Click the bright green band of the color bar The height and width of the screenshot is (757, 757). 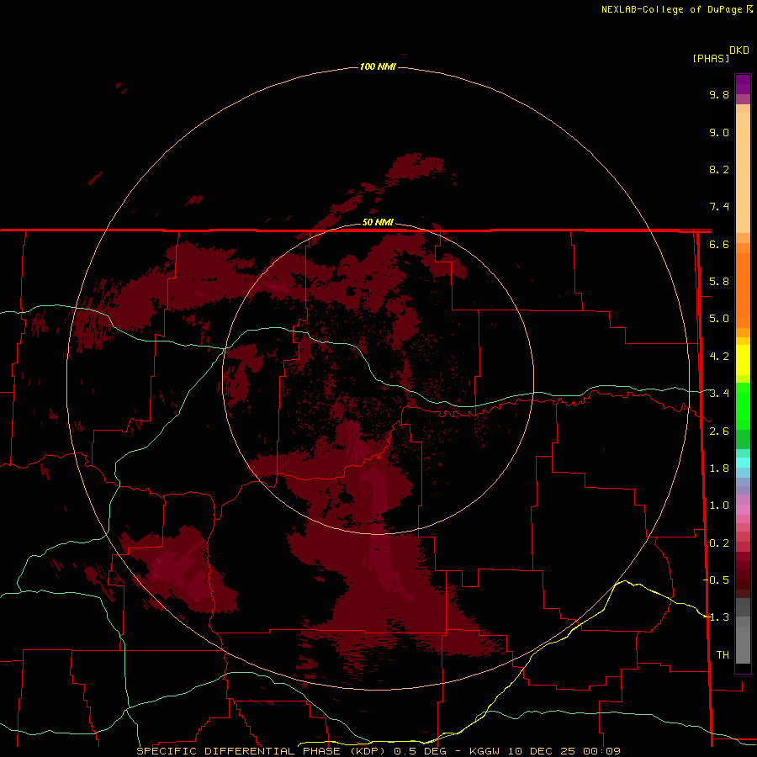point(743,405)
